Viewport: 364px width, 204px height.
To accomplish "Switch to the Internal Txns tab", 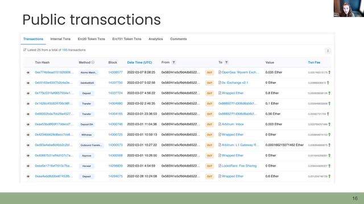I will click(60, 39).
